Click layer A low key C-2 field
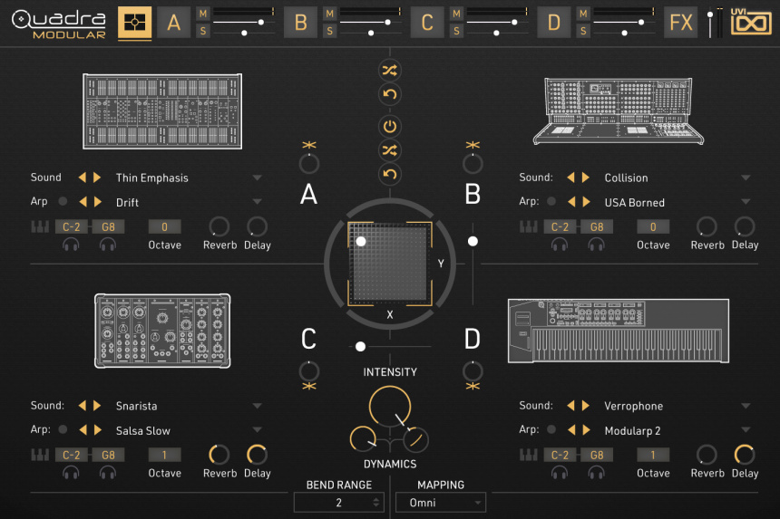Screen dimensions: 780x519 click(71, 227)
